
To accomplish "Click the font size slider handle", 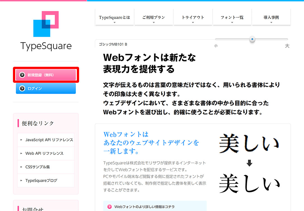I will point(252,39).
